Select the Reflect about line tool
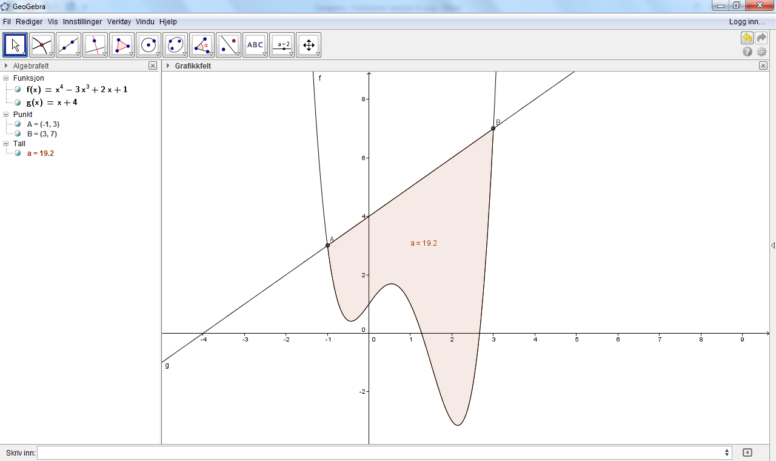The image size is (776, 461). (229, 45)
